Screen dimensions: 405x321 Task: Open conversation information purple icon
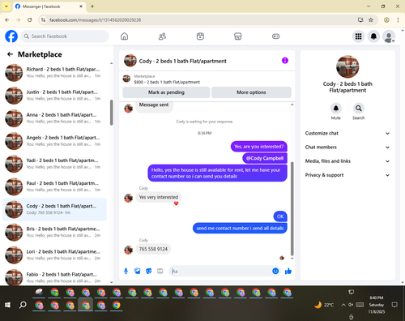pyautogui.click(x=285, y=61)
